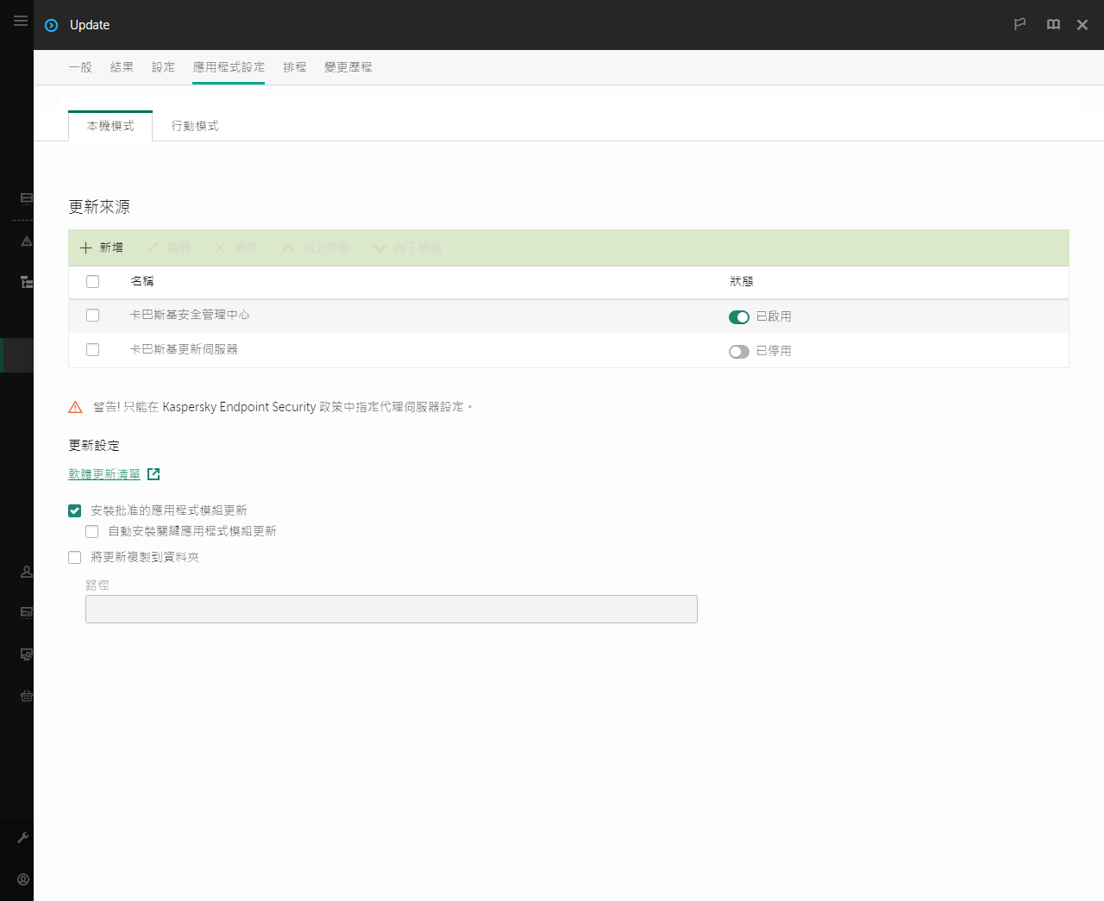Click the 新增 button to add update source
1104x901 pixels.
101,247
